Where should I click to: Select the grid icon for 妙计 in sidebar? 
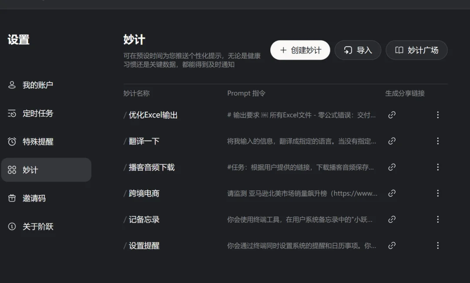point(11,170)
